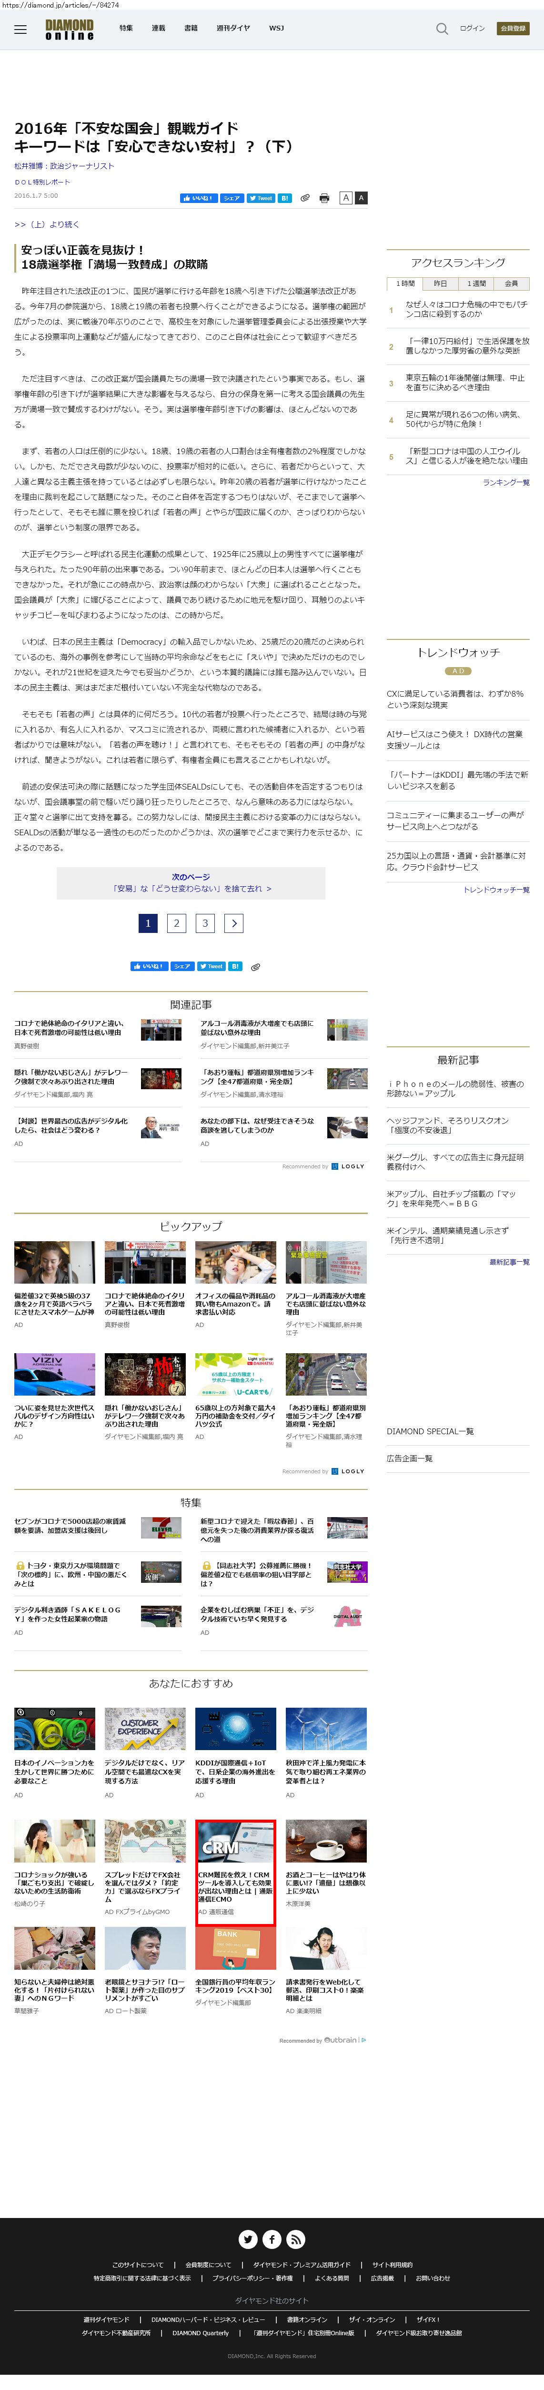Screen dimensions: 544x2390
Task: Click the top Hatena B! bookmark button
Action: pyautogui.click(x=285, y=199)
